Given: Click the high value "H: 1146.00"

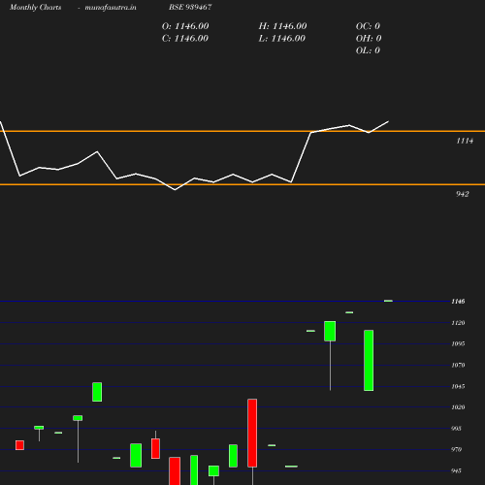Looking at the screenshot, I should click(x=282, y=26).
